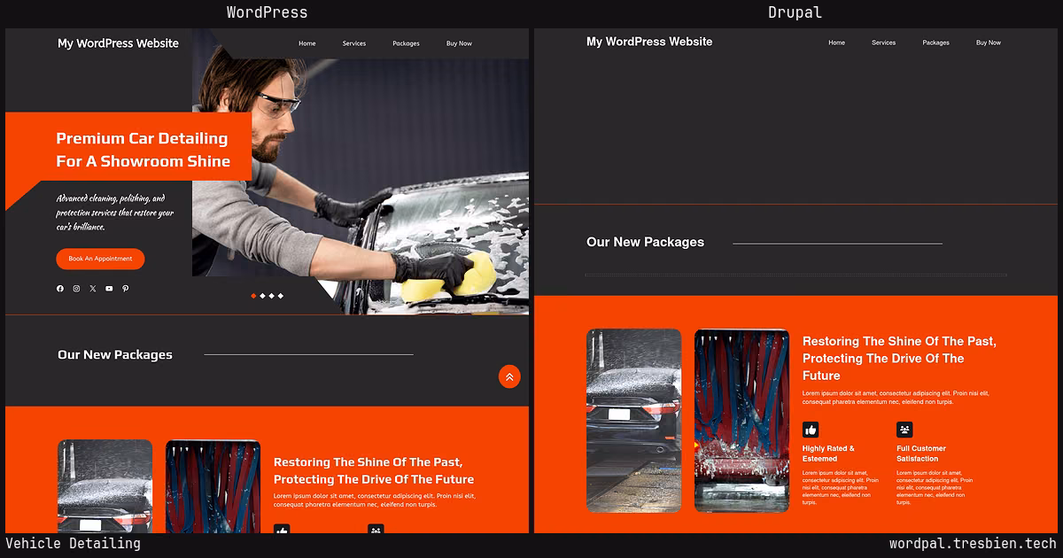Image resolution: width=1063 pixels, height=558 pixels.
Task: Open Buy Now menu item in WordPress pane
Action: pyautogui.click(x=459, y=43)
